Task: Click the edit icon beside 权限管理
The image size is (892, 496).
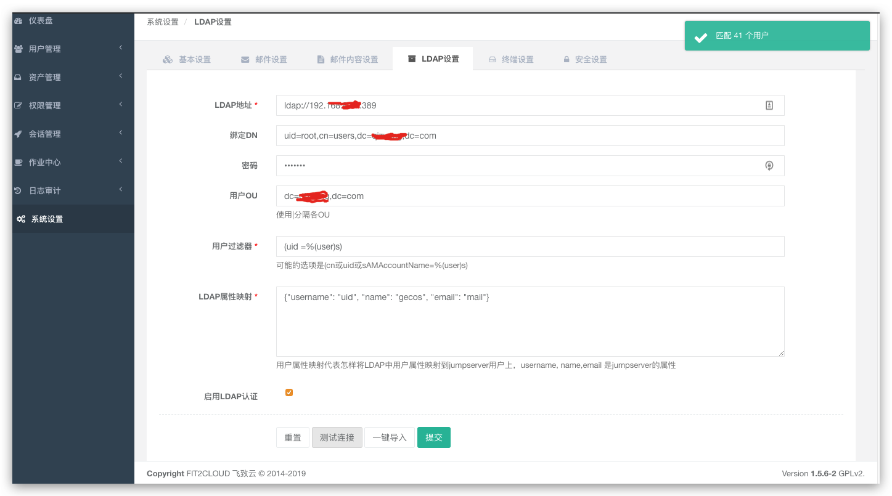Action: (18, 105)
